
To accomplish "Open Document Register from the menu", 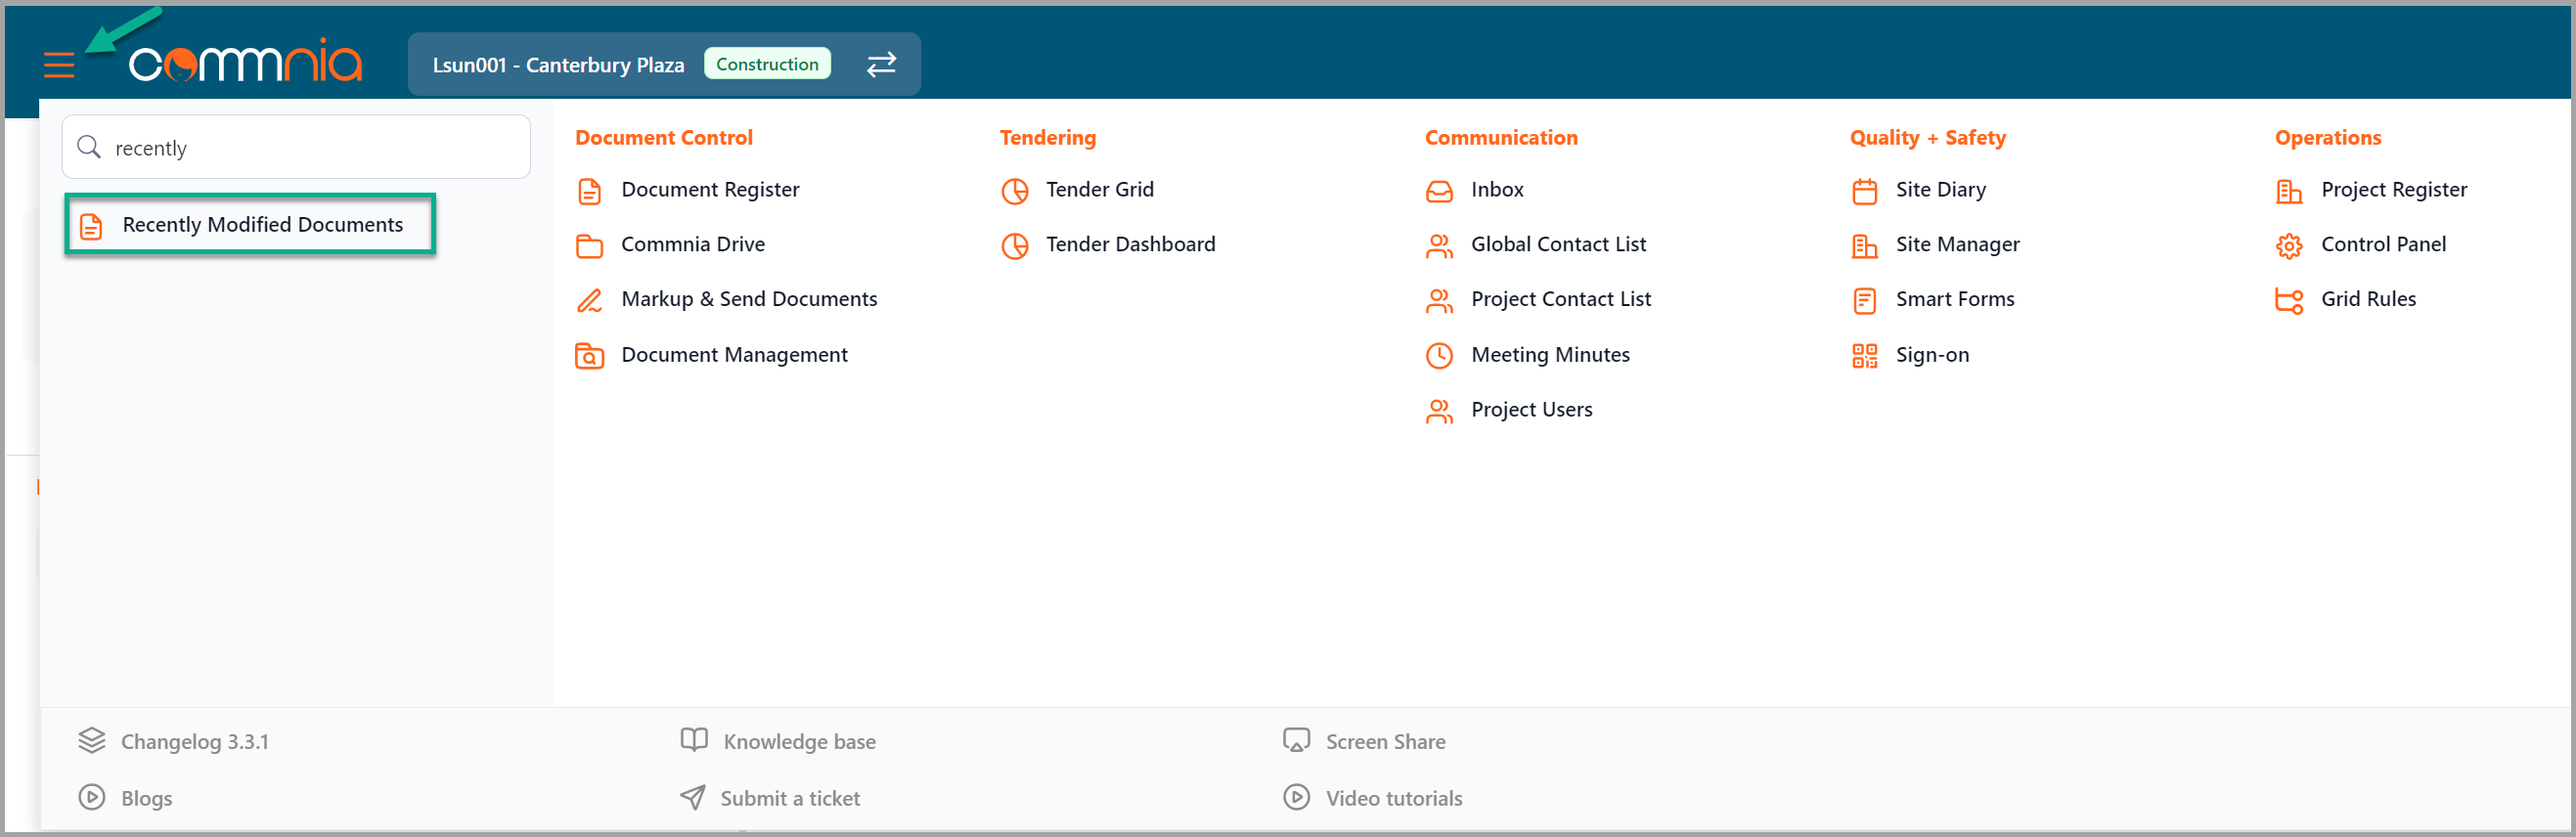I will 709,190.
